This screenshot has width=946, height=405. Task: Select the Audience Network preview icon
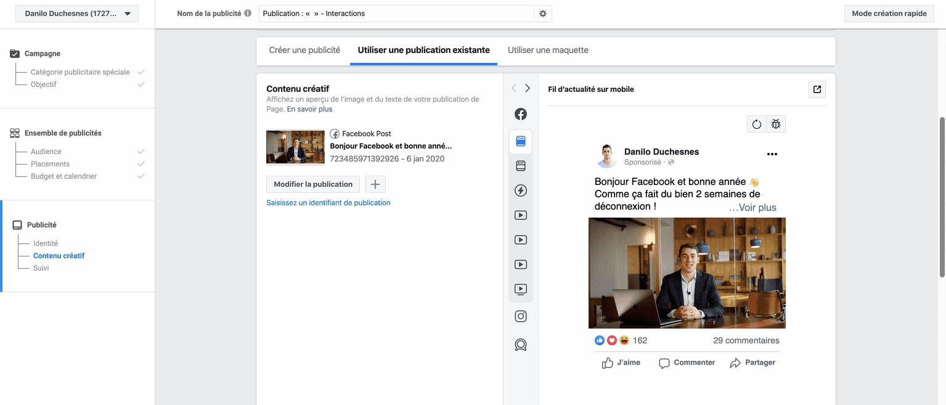(521, 345)
